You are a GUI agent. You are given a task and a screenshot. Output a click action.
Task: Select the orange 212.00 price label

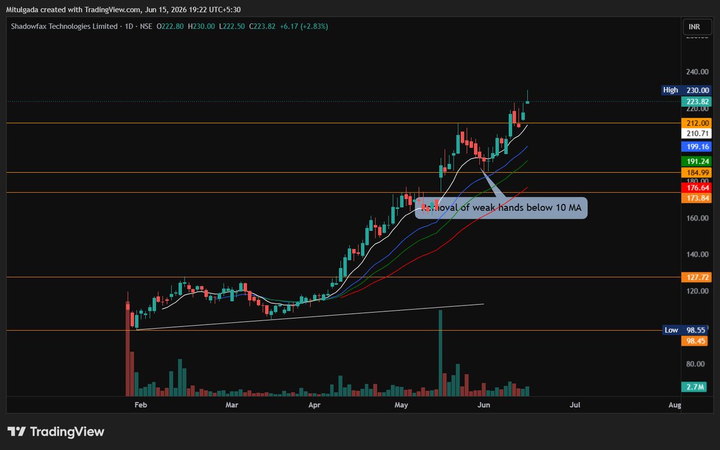[696, 123]
